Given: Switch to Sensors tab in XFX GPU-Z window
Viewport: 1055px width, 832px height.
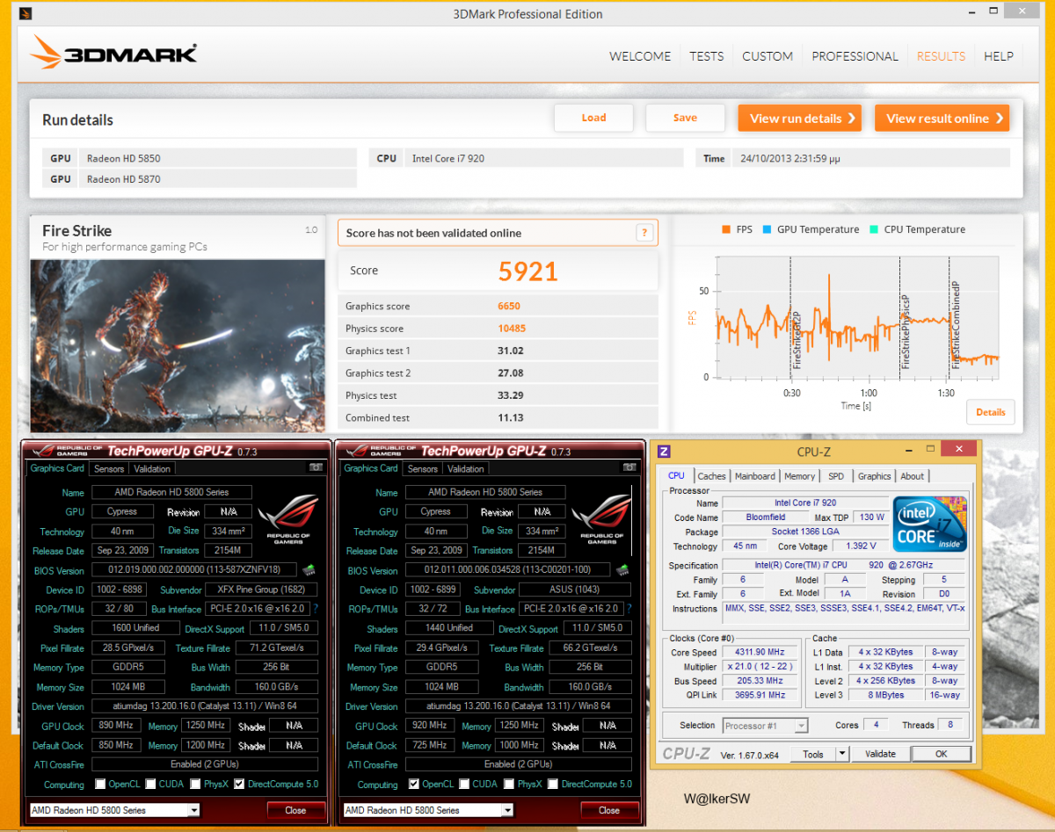Looking at the screenshot, I should coord(108,469).
